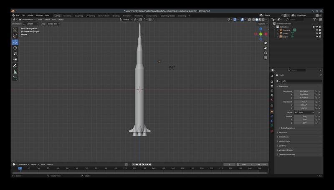Hide the Collection in viewport

316,27
